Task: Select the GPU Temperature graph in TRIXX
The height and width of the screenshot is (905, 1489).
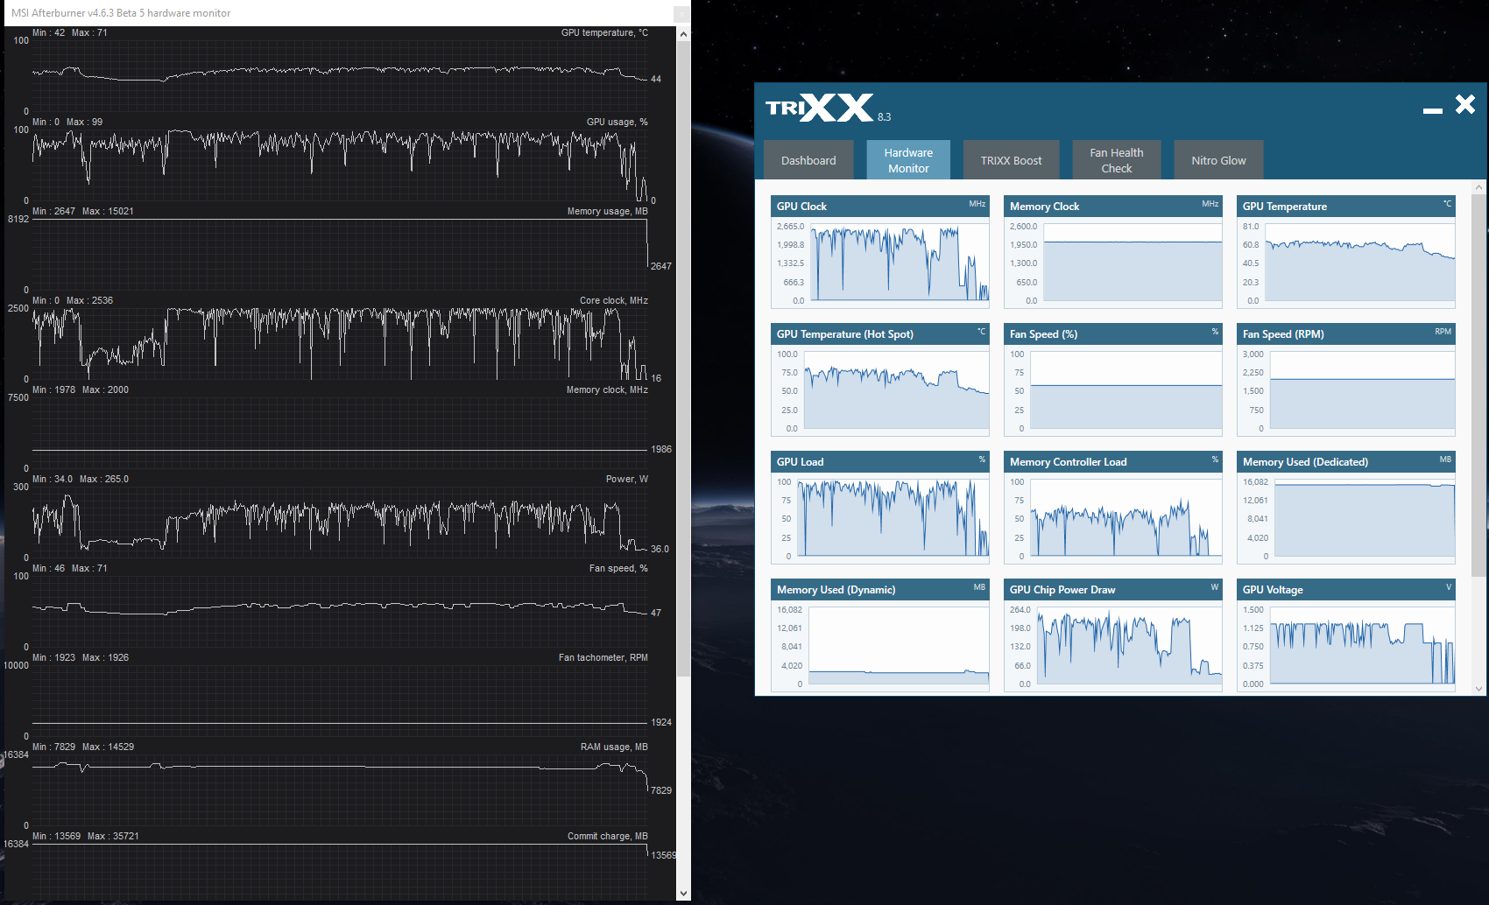Action: 1346,252
